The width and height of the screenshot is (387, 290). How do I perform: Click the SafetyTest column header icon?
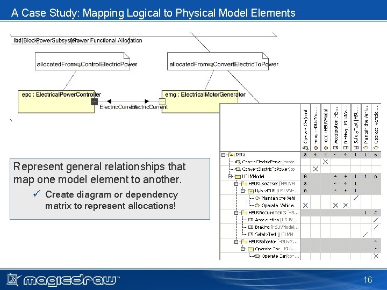[x=356, y=148]
